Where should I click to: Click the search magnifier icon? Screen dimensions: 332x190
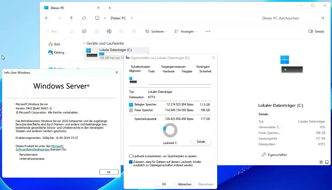(x=323, y=18)
